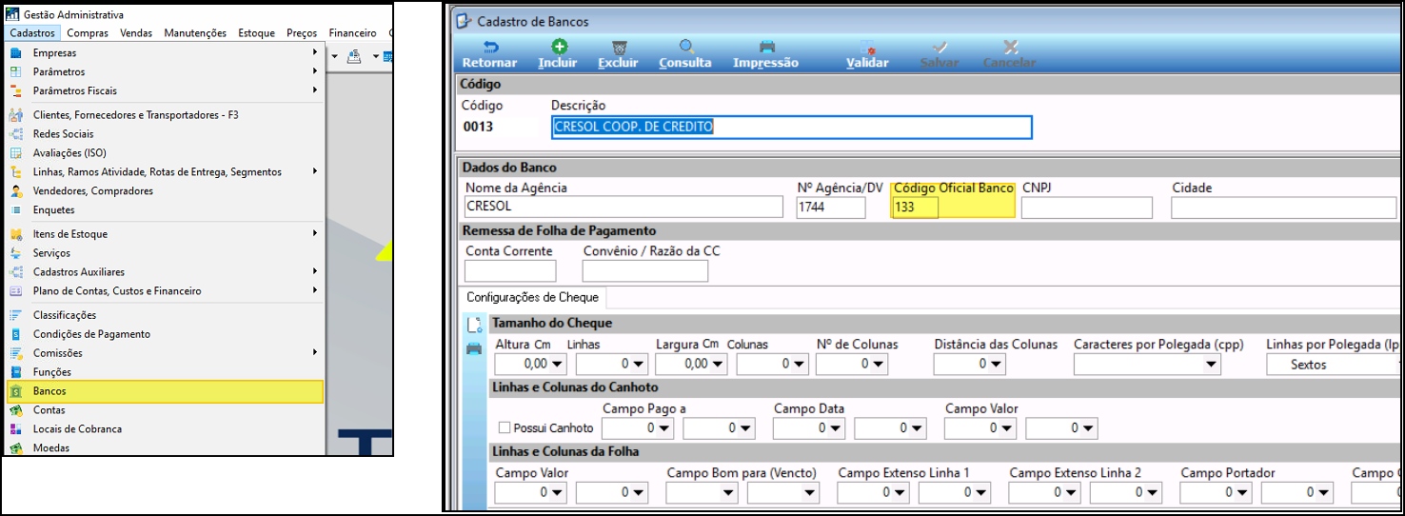Click the Convênio / Razão da CC field
The image size is (1405, 516).
[x=645, y=270]
